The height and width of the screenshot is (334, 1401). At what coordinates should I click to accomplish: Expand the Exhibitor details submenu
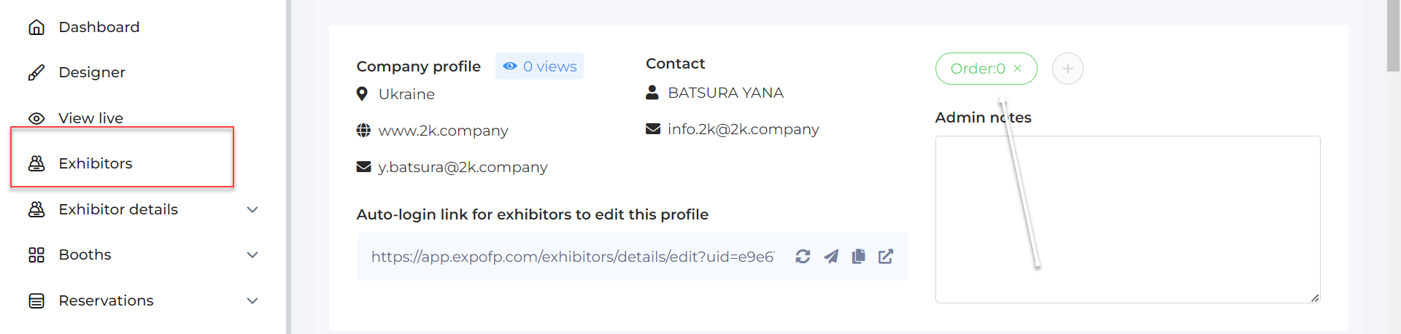click(x=252, y=209)
